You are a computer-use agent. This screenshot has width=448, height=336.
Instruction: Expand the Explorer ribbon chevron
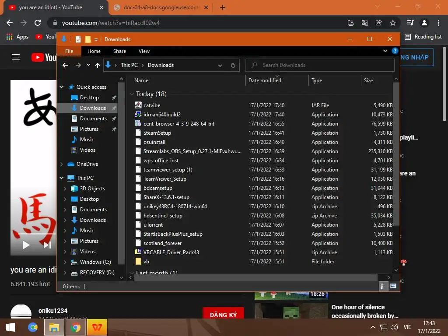pos(385,51)
